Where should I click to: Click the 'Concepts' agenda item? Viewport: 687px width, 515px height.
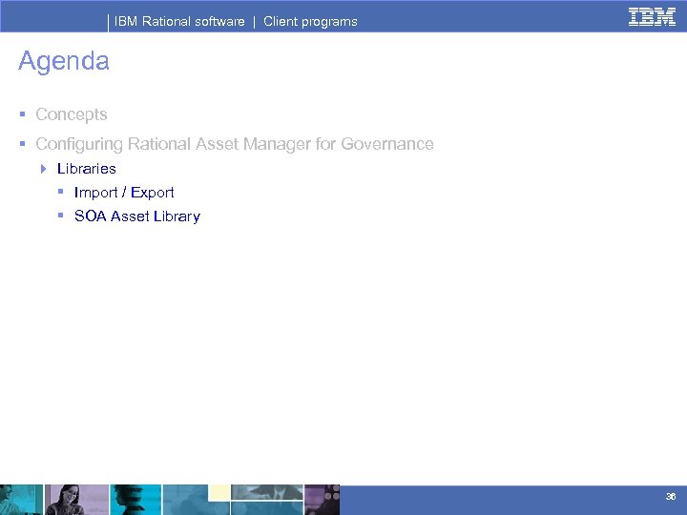(x=72, y=114)
